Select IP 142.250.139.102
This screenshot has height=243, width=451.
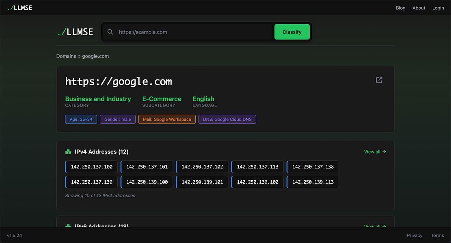coord(257,182)
